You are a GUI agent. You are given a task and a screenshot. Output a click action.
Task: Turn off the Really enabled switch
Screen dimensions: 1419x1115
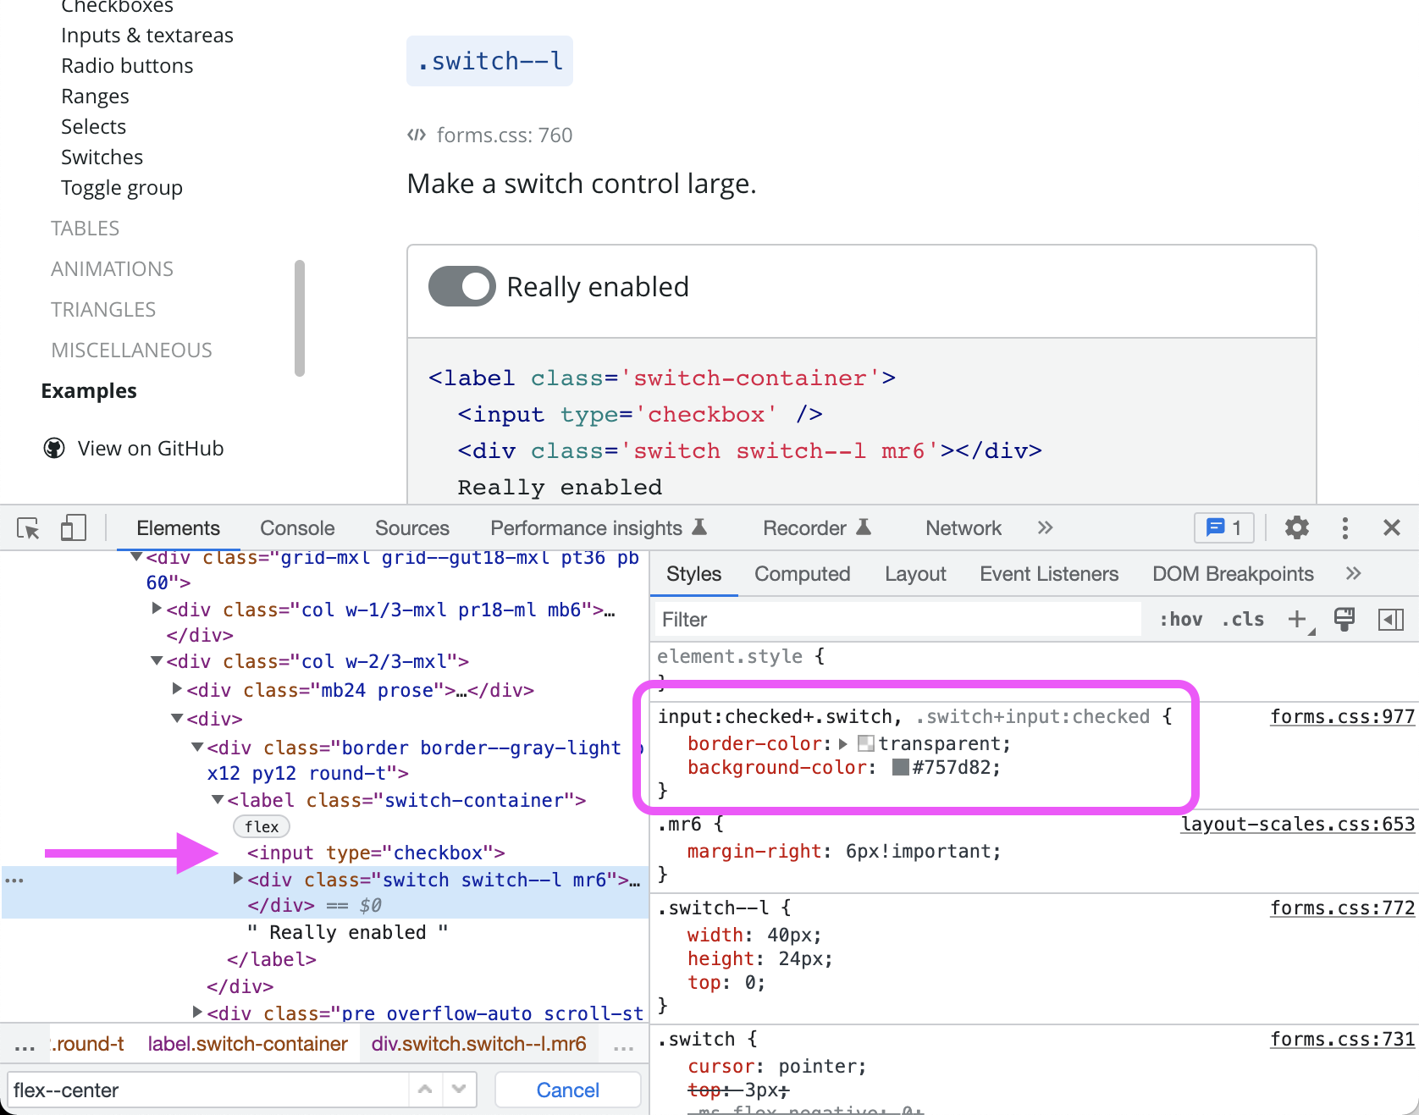point(461,286)
